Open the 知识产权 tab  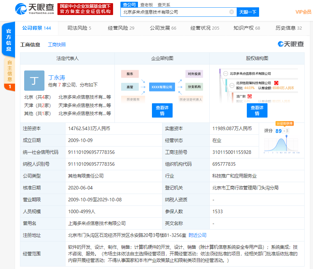click(x=246, y=28)
